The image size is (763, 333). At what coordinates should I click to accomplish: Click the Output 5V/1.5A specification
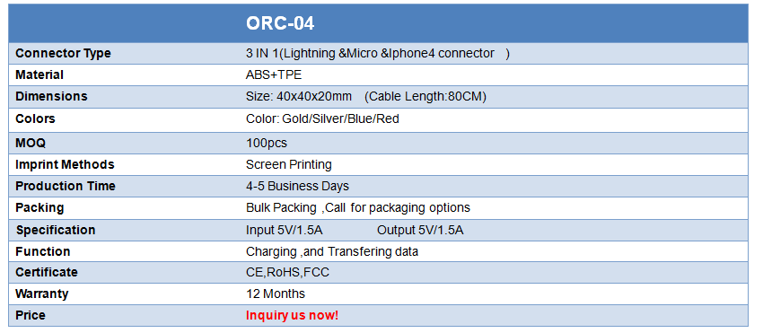pos(420,230)
